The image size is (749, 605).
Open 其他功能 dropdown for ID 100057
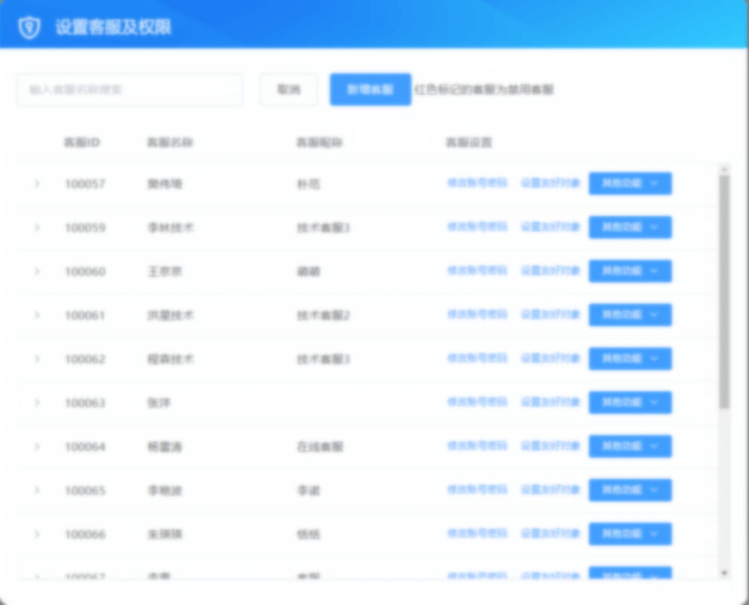[630, 184]
